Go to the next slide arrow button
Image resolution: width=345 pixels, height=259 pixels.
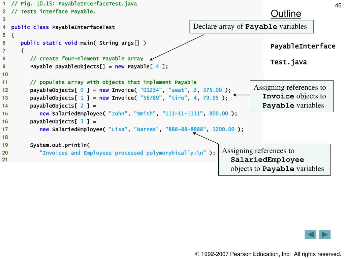325,235
